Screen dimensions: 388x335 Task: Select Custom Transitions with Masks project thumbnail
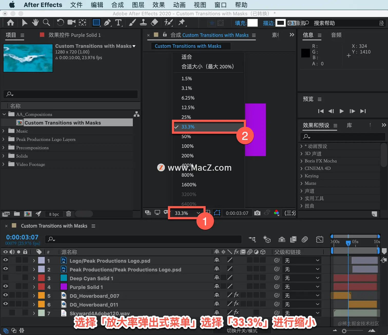(28, 58)
